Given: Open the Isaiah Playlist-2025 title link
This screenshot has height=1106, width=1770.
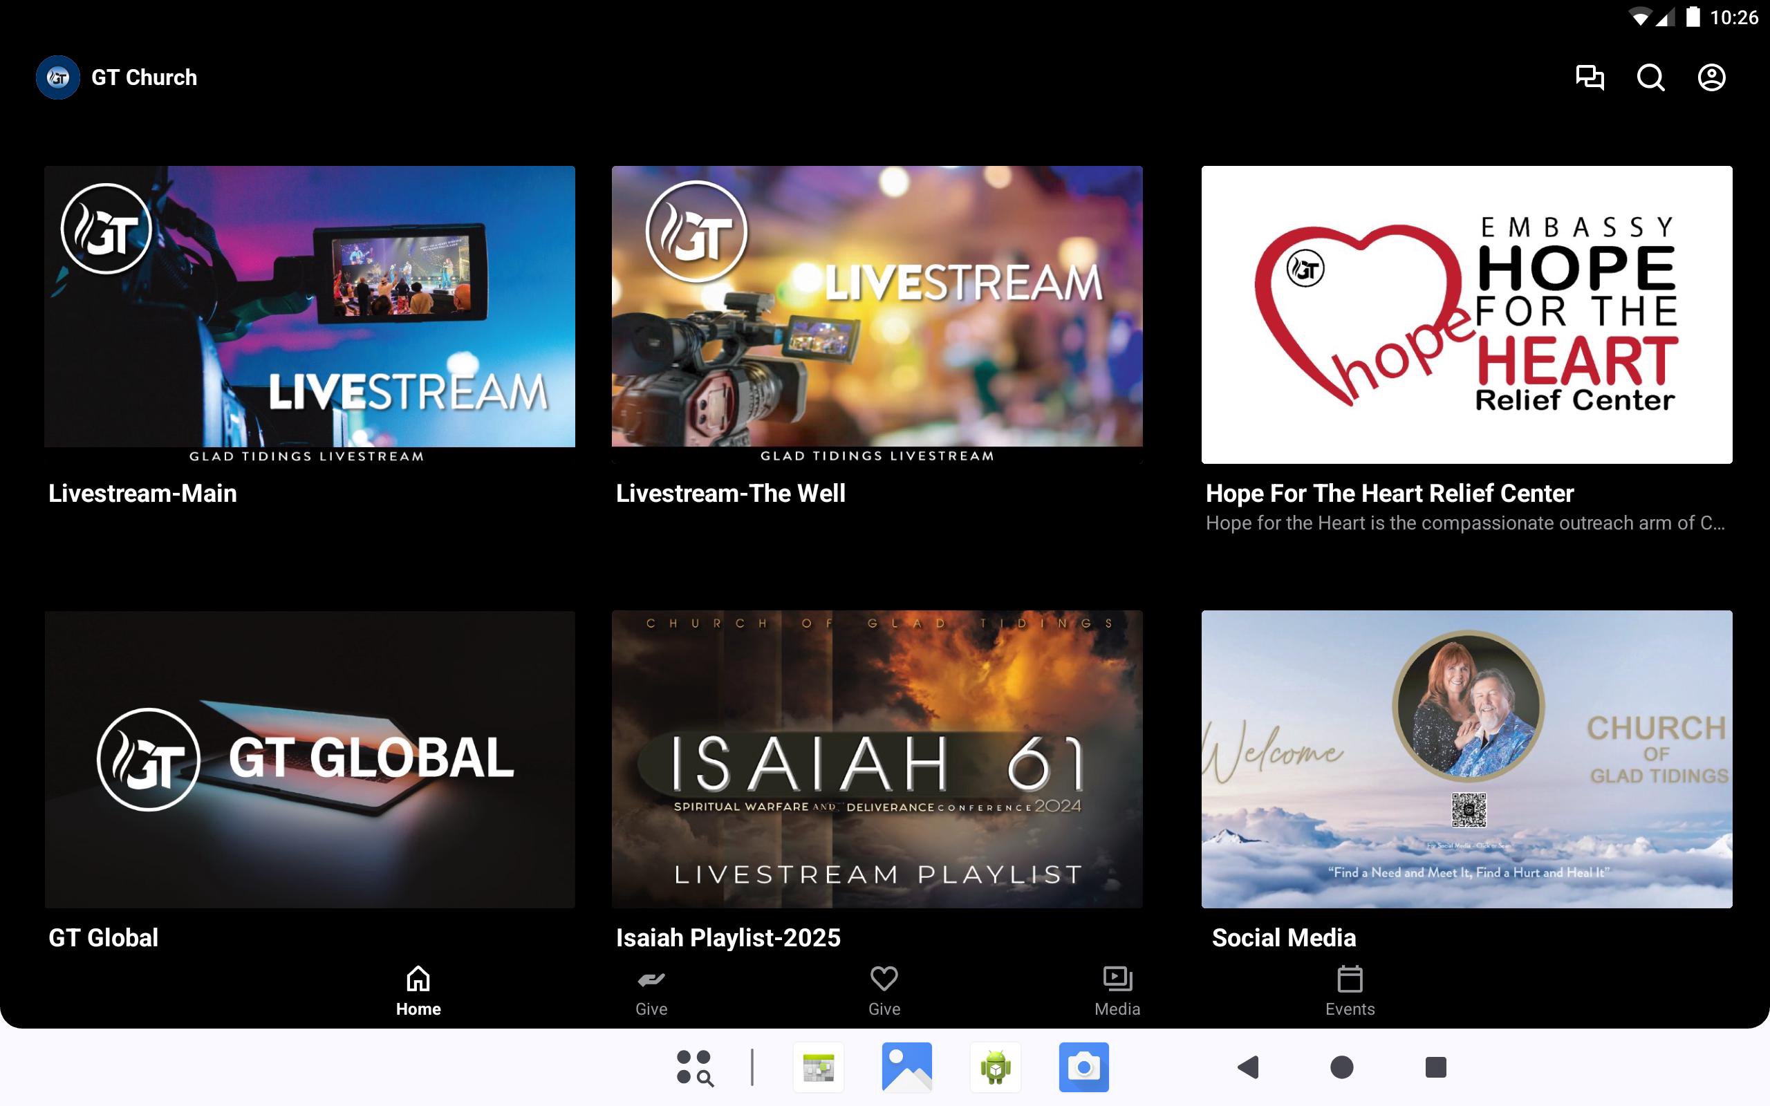Looking at the screenshot, I should [x=728, y=937].
